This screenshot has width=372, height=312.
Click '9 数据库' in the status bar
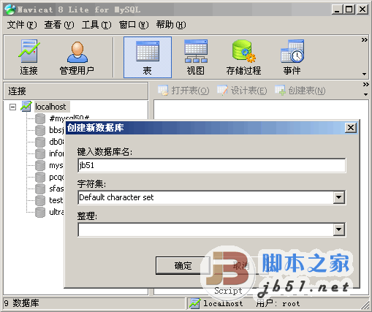pyautogui.click(x=22, y=303)
